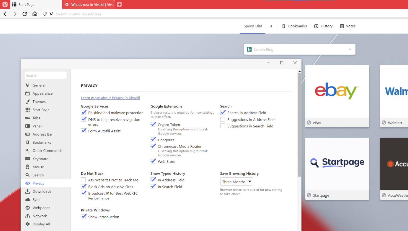Select Privacy section in settings sidebar
408x231 pixels.
coord(45,183)
